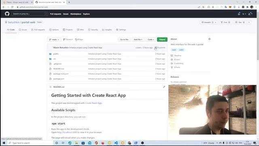Screen dimensions: 259x146
Task: Open a new browser tab
Action: point(69,2)
